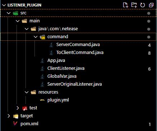This screenshot has width=157, height=131.
Task: Collapse the LISTENER_PLUGIN section chevron
Action: click(4, 5)
